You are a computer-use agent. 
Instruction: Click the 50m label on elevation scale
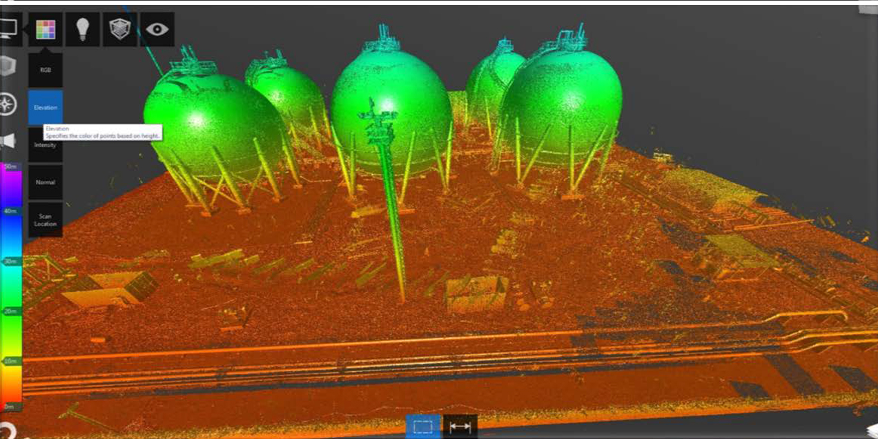point(10,167)
